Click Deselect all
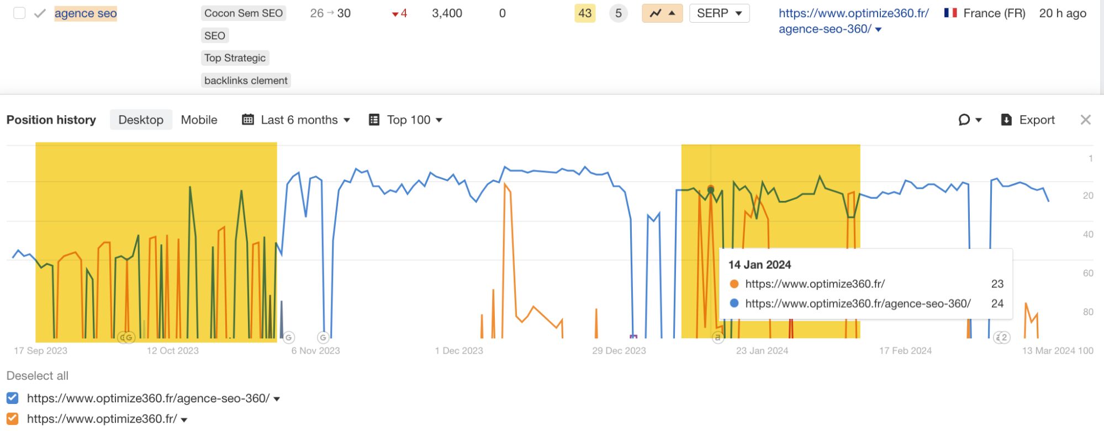 [x=38, y=376]
